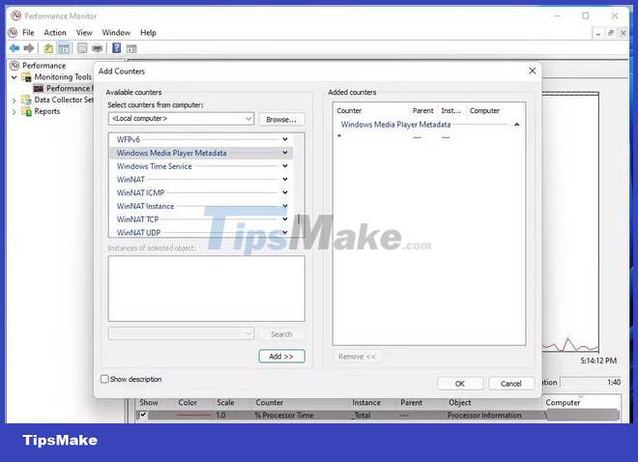Click the Instance column header in counter legend
The height and width of the screenshot is (462, 638).
click(x=366, y=403)
